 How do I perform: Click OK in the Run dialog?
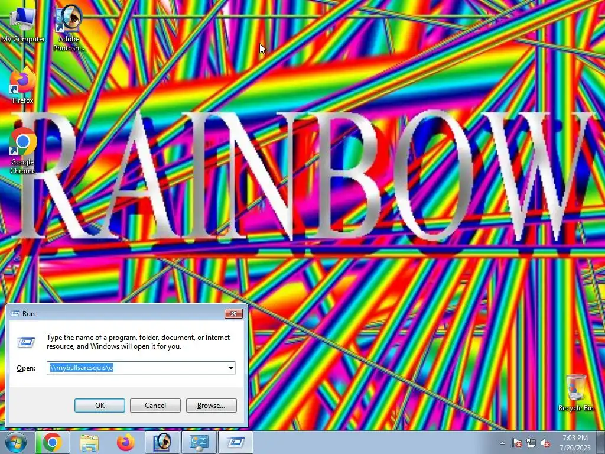[x=99, y=406]
